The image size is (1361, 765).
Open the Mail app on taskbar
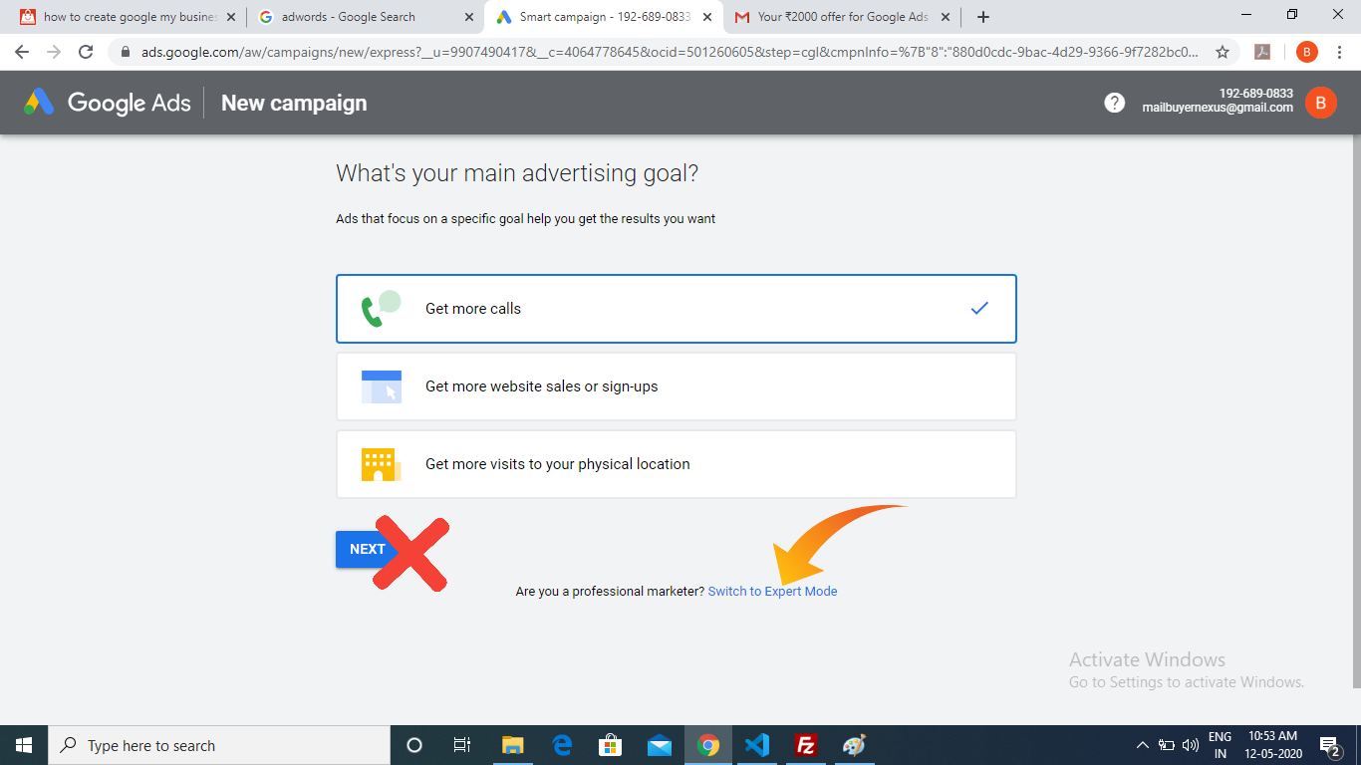(x=659, y=745)
